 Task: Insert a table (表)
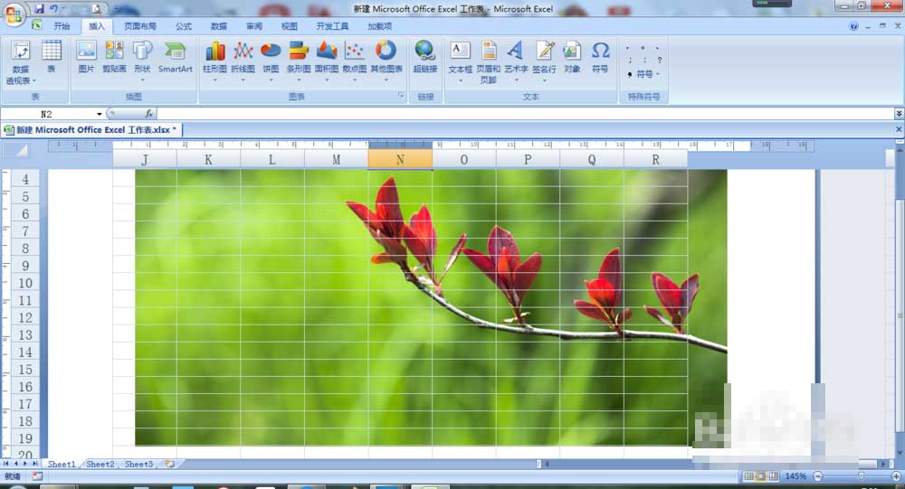pyautogui.click(x=52, y=57)
